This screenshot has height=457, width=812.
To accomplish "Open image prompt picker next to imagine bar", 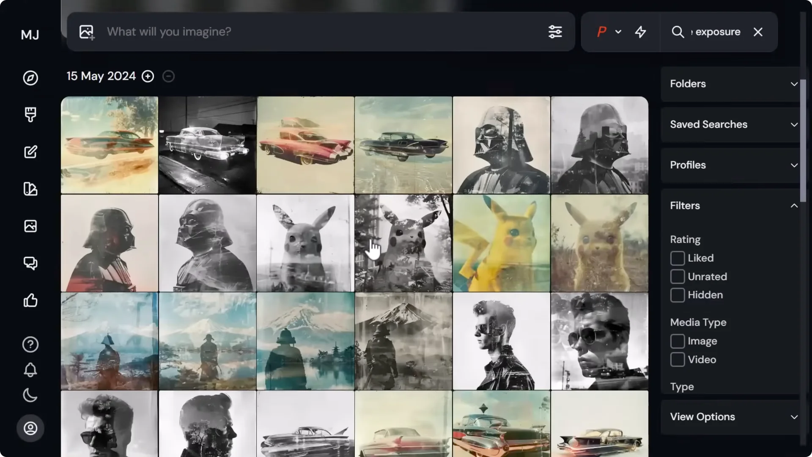I will (x=86, y=32).
